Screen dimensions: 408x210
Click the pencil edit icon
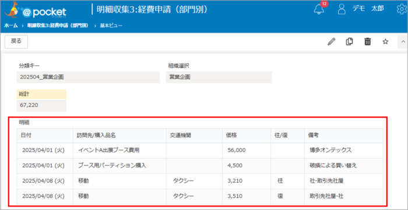pyautogui.click(x=331, y=41)
